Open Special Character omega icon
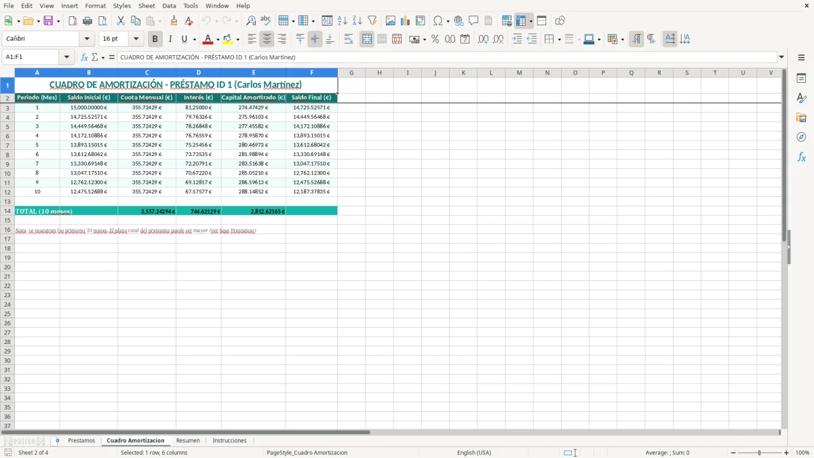The height and width of the screenshot is (458, 814). 438,21
